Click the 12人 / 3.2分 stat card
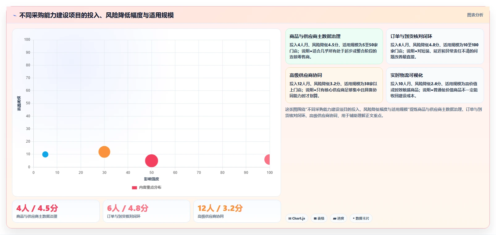The width and height of the screenshot is (496, 235). (237, 211)
